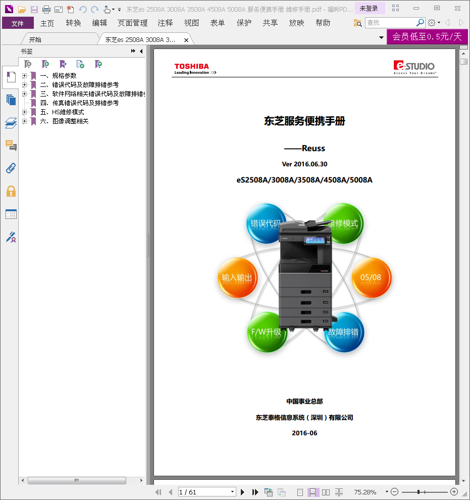The height and width of the screenshot is (500, 470).
Task: Expand bookmark 六、图像调整相关
Action: tap(24, 121)
